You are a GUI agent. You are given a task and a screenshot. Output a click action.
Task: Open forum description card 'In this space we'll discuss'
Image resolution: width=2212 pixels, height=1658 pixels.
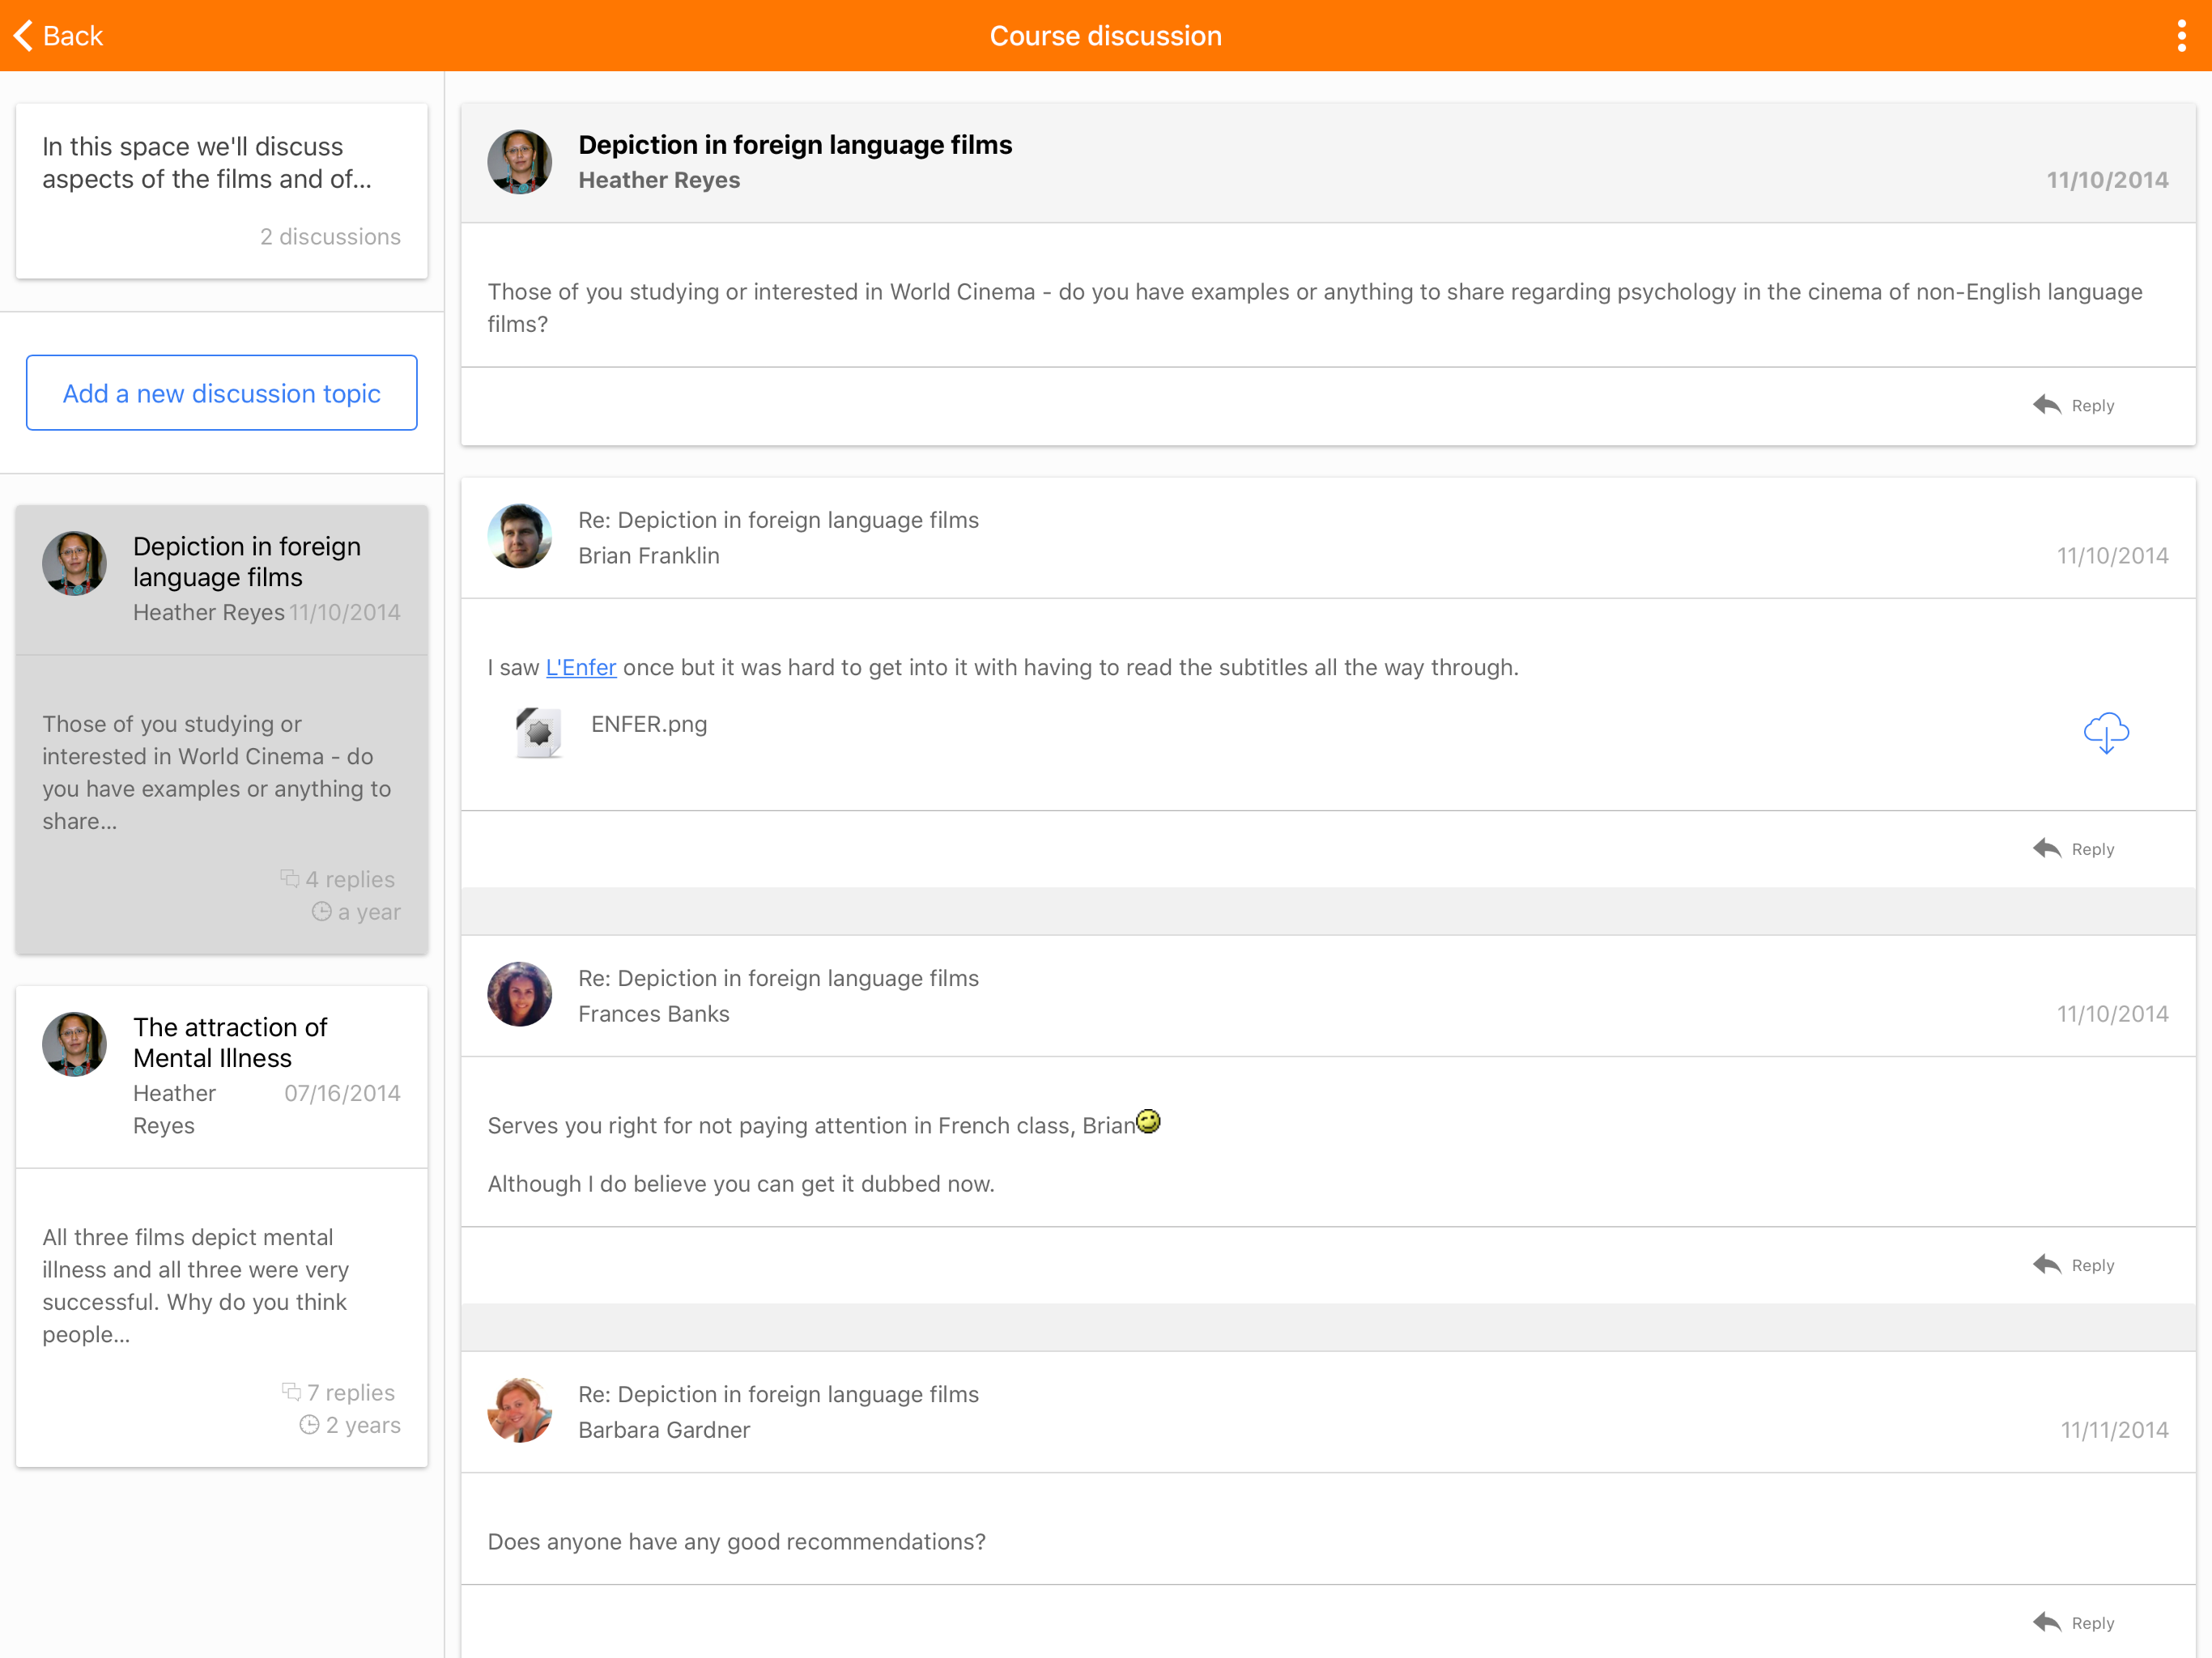click(x=222, y=191)
